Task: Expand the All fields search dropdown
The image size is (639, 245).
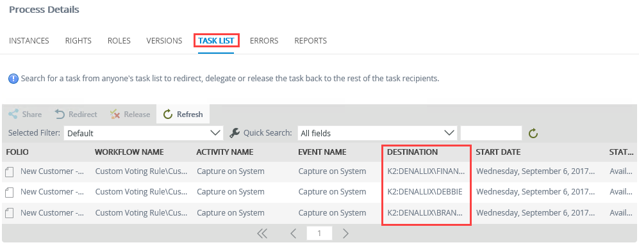Action: (377, 133)
